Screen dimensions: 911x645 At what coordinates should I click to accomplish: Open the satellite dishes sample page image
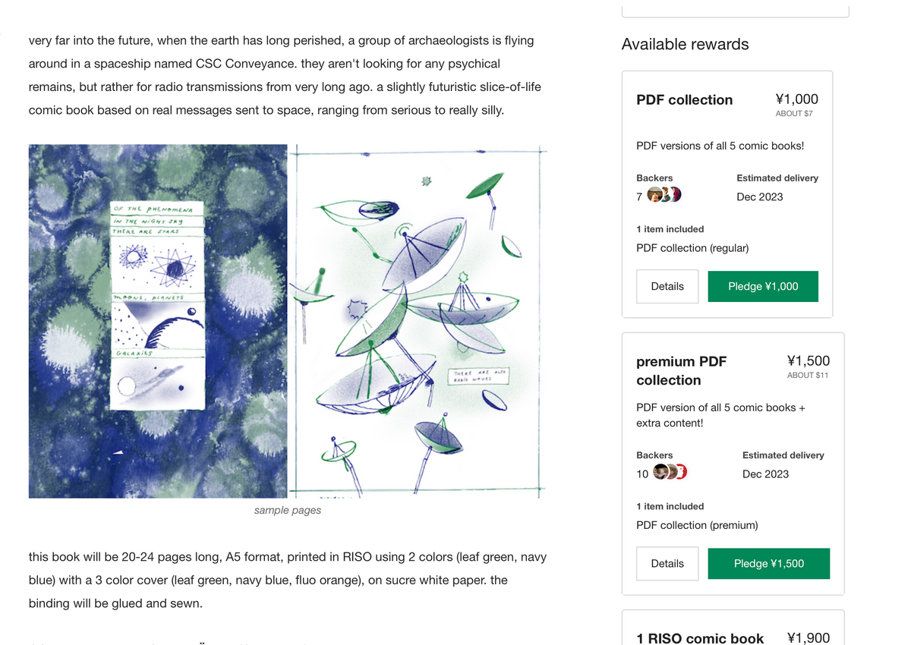point(418,321)
